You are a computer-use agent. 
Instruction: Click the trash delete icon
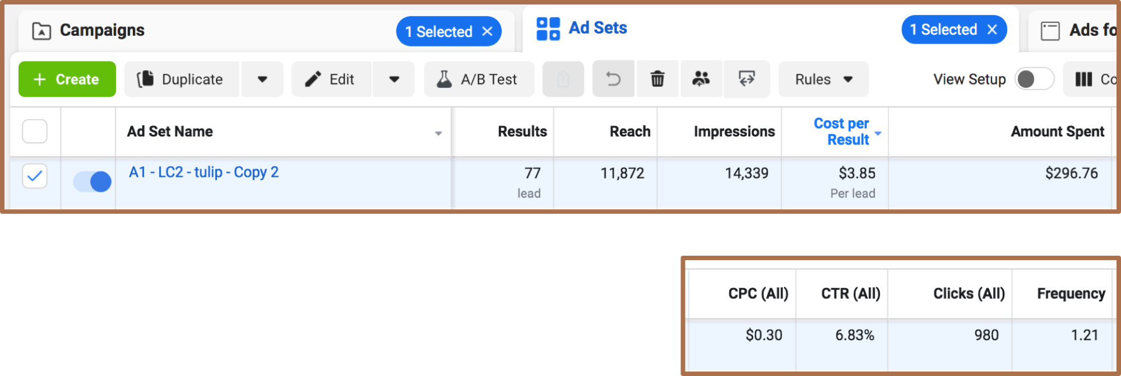click(x=657, y=79)
